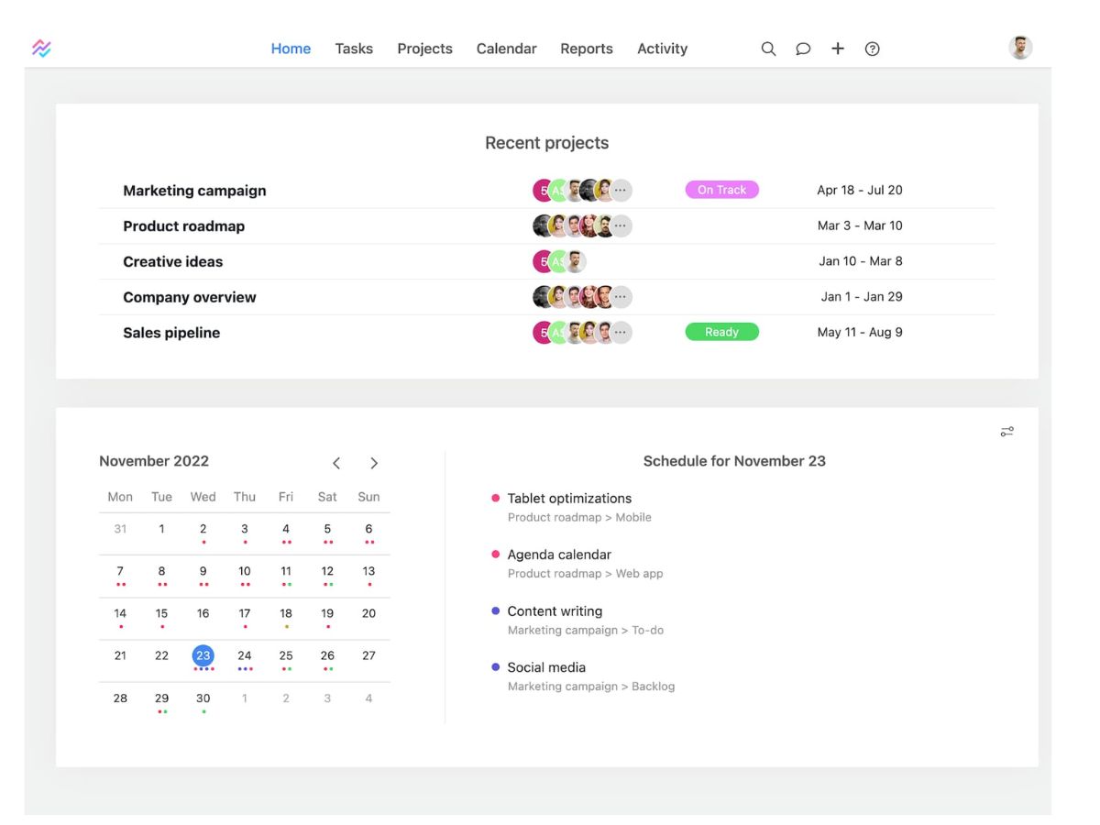Open the help question mark icon
Image resolution: width=1100 pixels, height=825 pixels.
873,49
